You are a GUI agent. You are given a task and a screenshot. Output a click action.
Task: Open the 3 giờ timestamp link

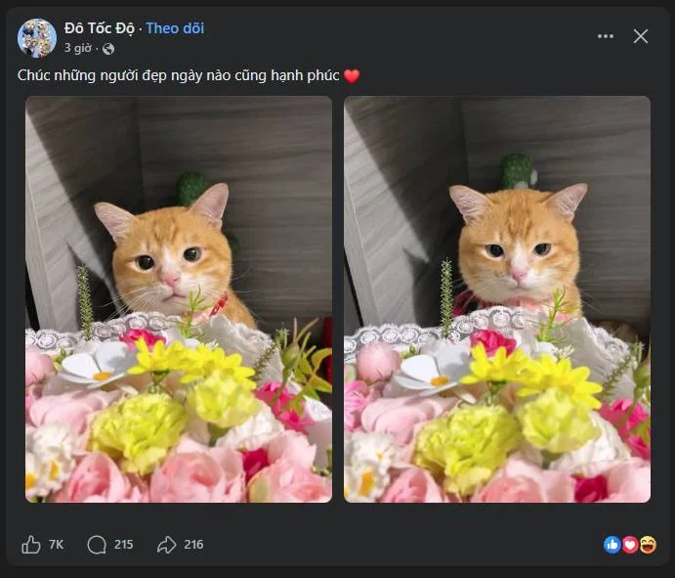click(77, 48)
